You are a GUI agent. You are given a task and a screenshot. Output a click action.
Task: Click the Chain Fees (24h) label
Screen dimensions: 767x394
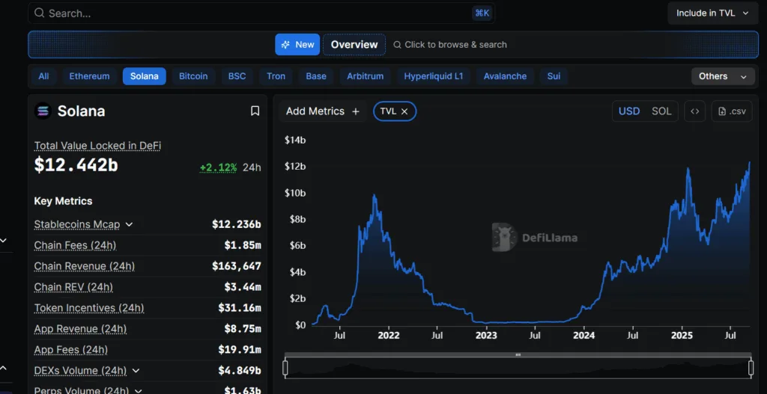75,245
